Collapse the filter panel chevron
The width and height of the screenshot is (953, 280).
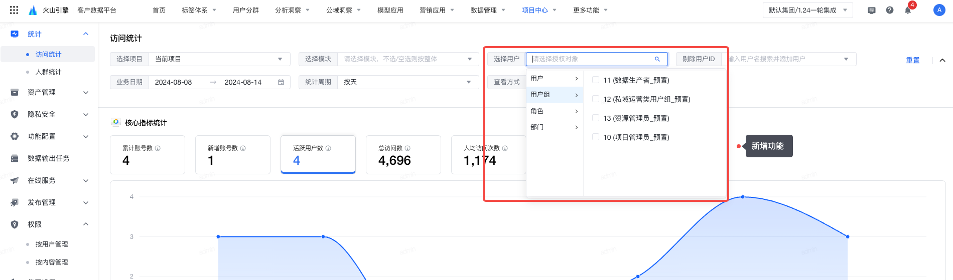point(942,60)
